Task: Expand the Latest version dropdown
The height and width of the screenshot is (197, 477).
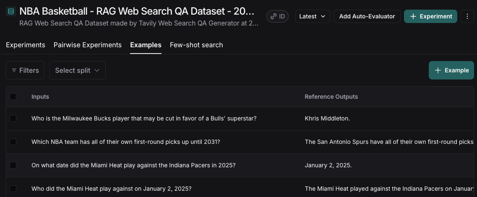Action: pos(313,16)
